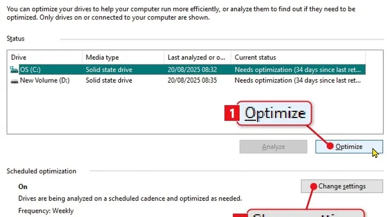The width and height of the screenshot is (387, 217).
Task: Sort by the Drive column header
Action: point(19,57)
